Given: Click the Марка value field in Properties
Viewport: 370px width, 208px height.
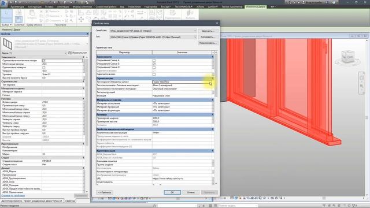Looking at the screenshot, I should (62, 154).
